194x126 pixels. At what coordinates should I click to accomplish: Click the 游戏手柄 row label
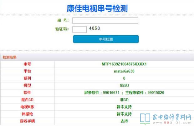[27, 121]
